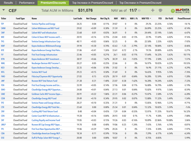Open Salient MLP and Infrastructure fund
Screen dimensions: 191x143
pyautogui.click(x=44, y=33)
